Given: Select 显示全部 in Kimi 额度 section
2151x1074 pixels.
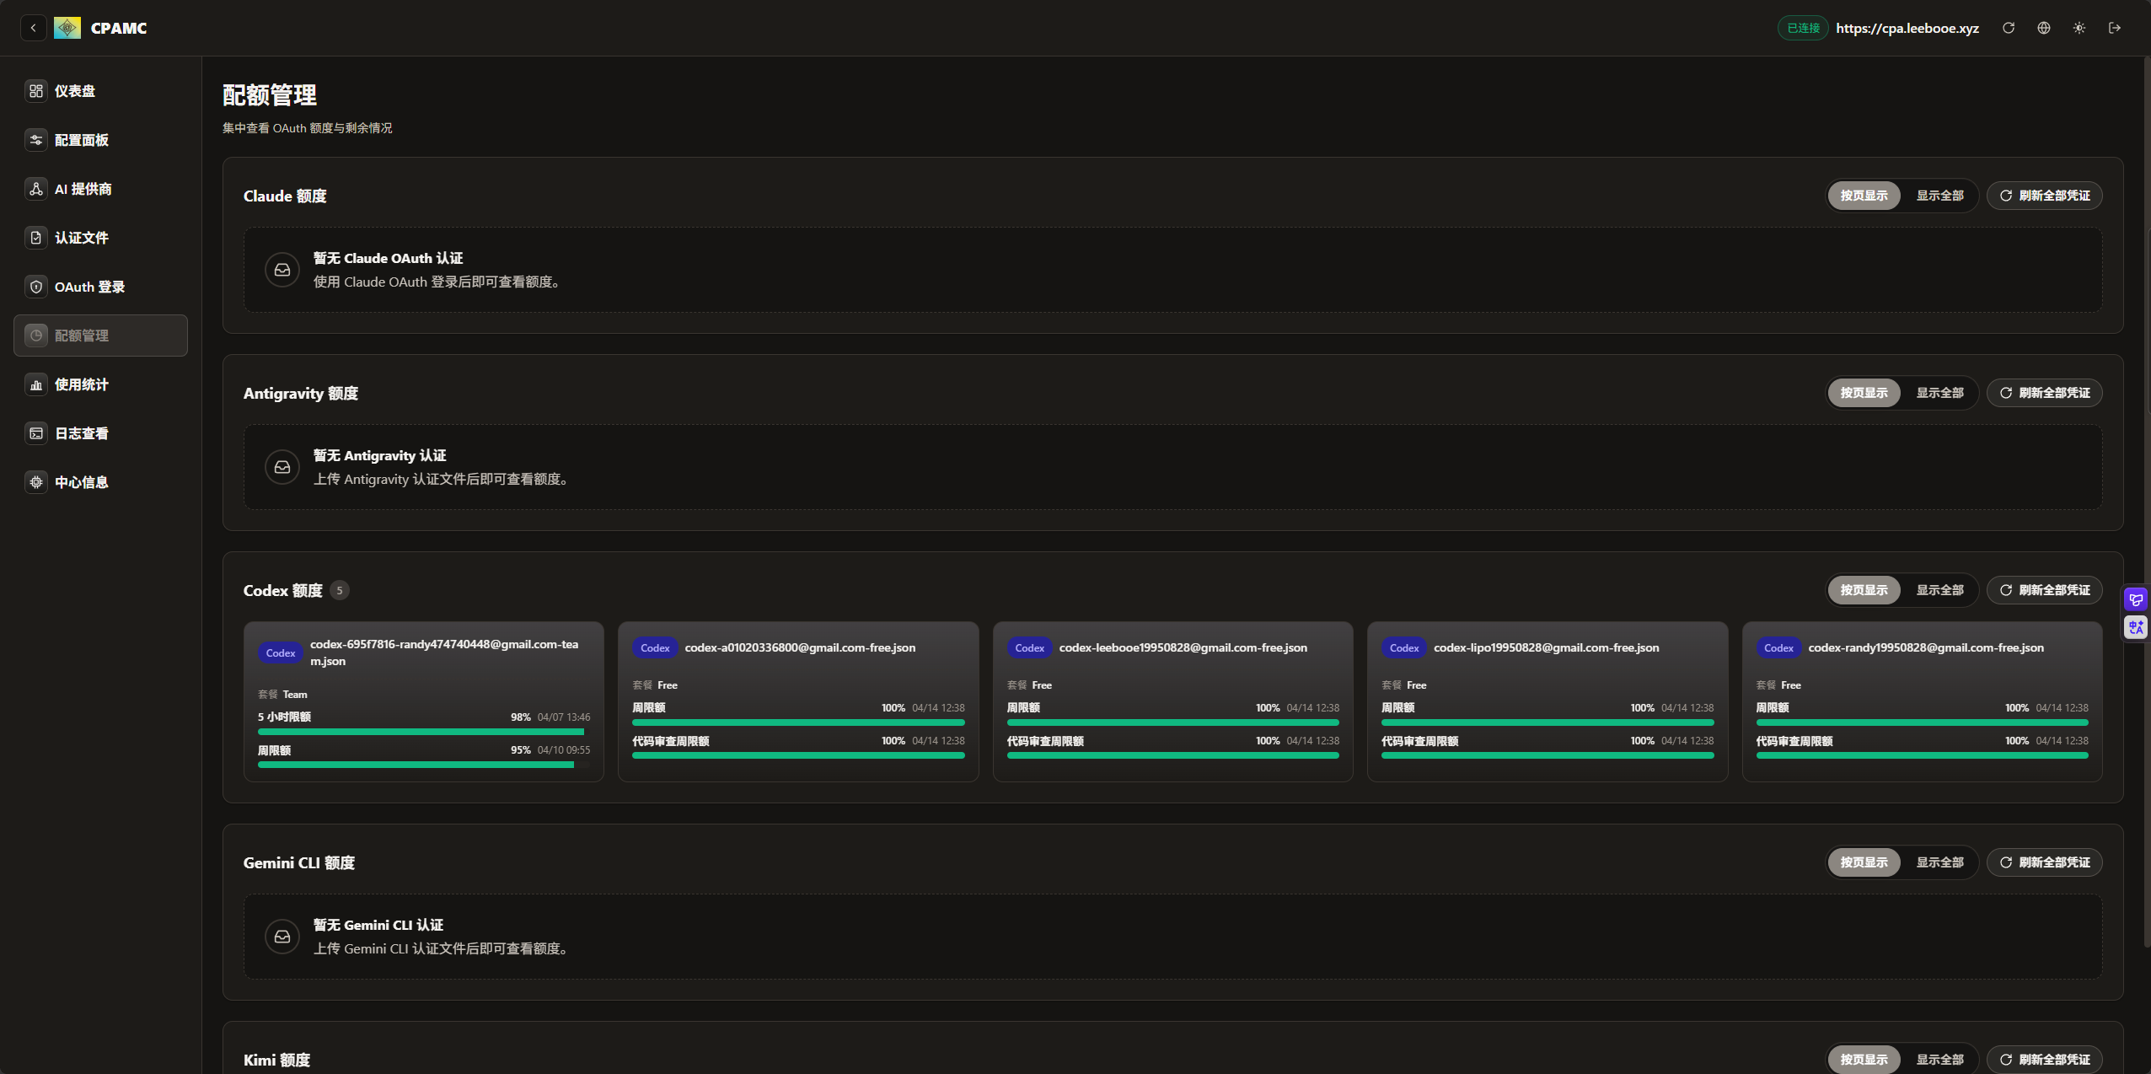Looking at the screenshot, I should coord(1939,1060).
